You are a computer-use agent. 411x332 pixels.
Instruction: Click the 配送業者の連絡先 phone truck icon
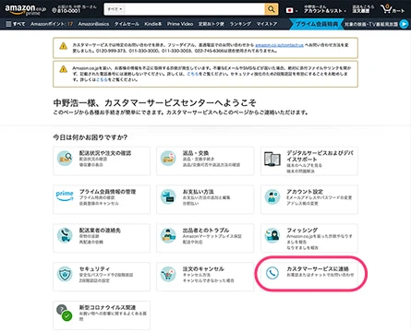pyautogui.click(x=65, y=235)
